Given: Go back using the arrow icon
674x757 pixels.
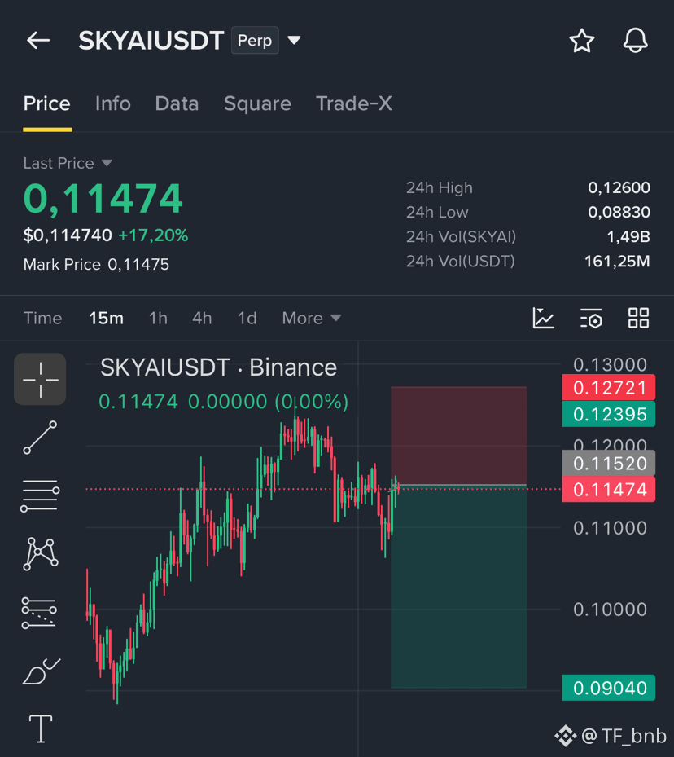Looking at the screenshot, I should pyautogui.click(x=38, y=41).
